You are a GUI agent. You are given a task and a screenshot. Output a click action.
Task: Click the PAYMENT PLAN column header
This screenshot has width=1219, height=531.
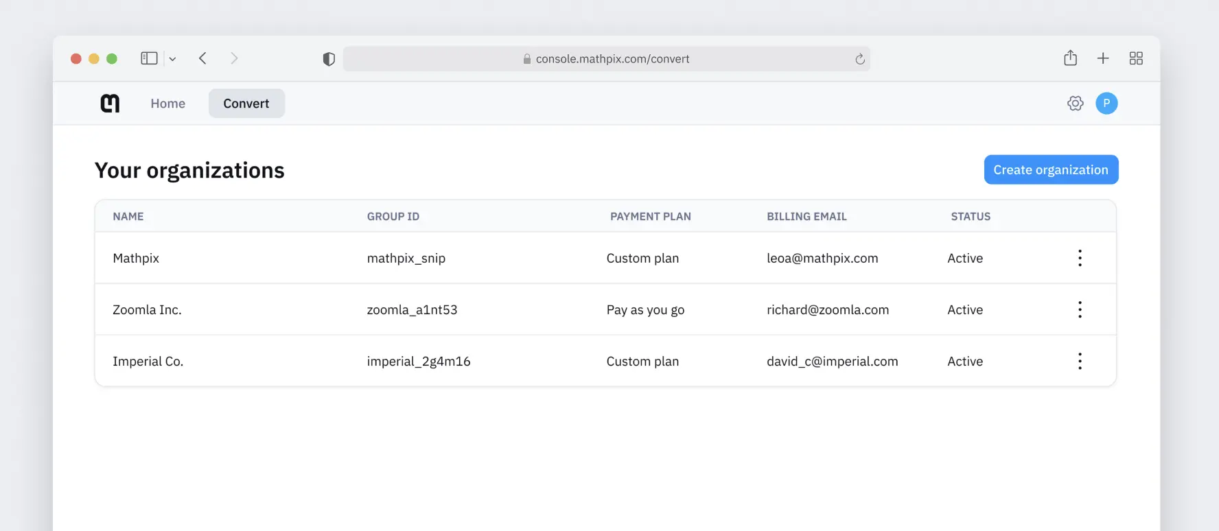651,216
